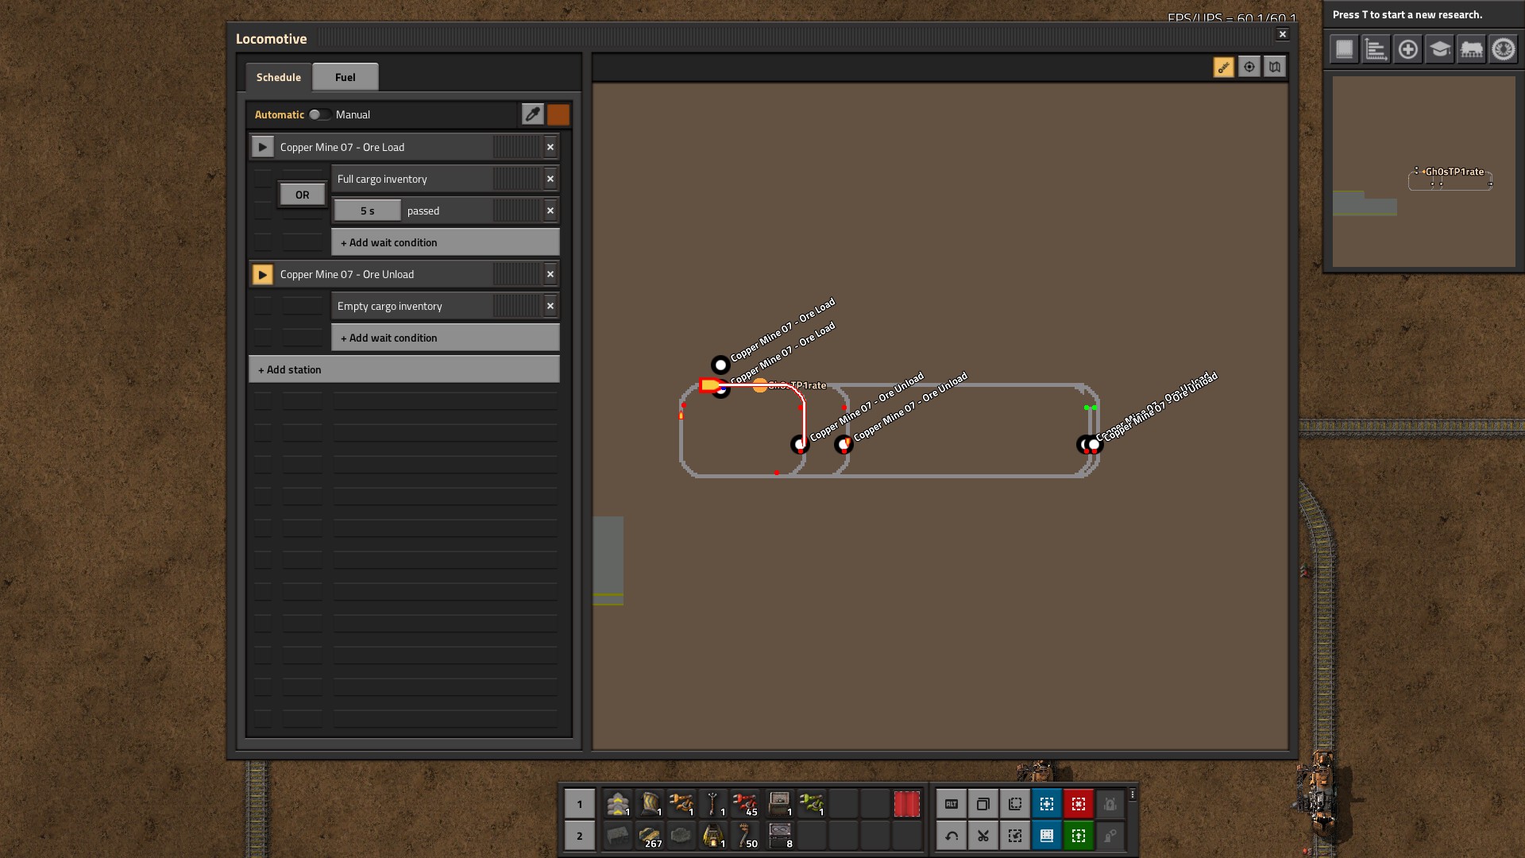Open the orange train color swatch
The width and height of the screenshot is (1525, 858).
558,114
